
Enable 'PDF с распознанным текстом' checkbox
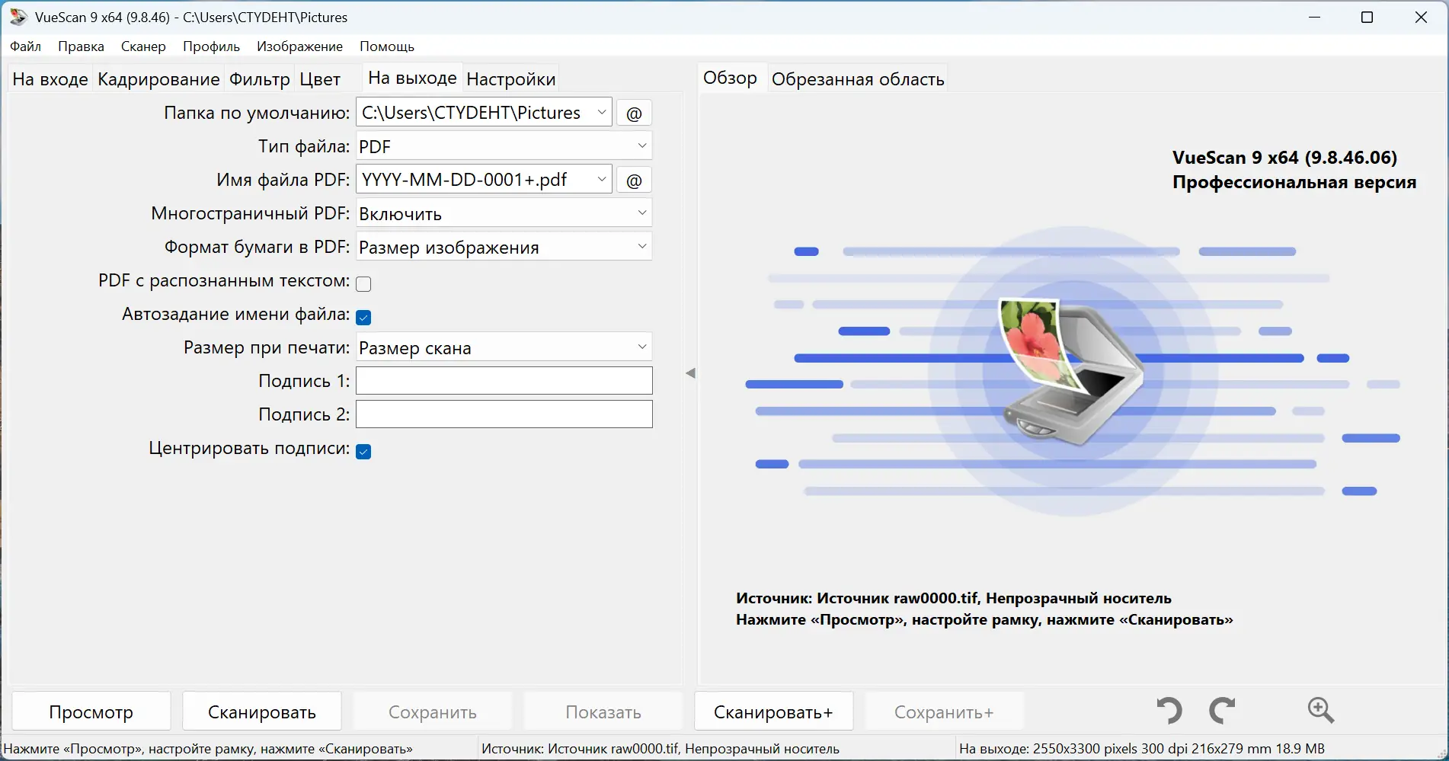(363, 283)
